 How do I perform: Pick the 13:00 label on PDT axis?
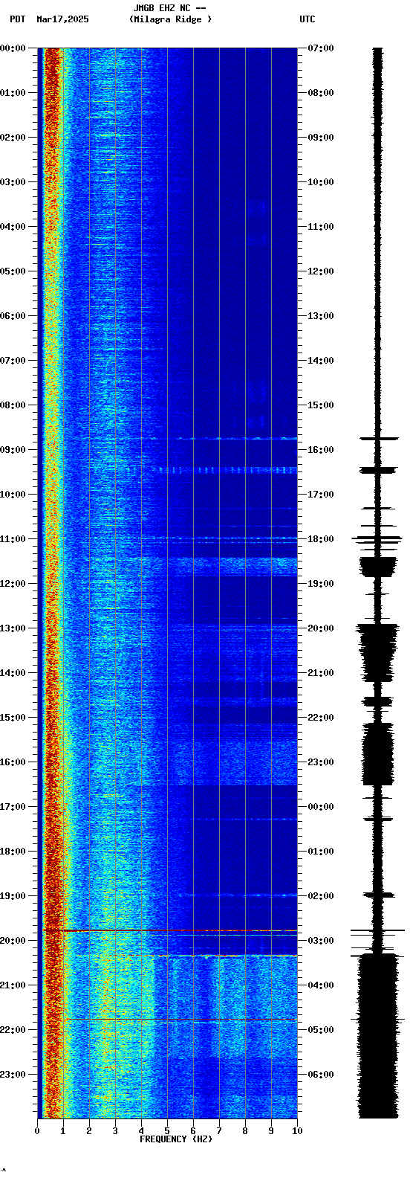click(13, 628)
